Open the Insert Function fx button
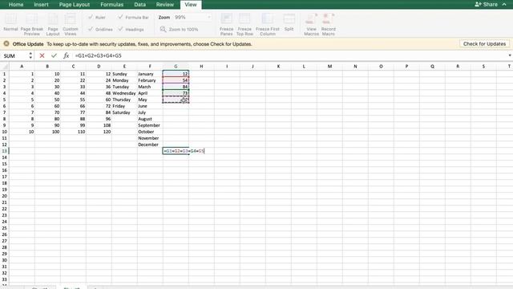Viewport: 513px width, 289px height. click(x=66, y=55)
